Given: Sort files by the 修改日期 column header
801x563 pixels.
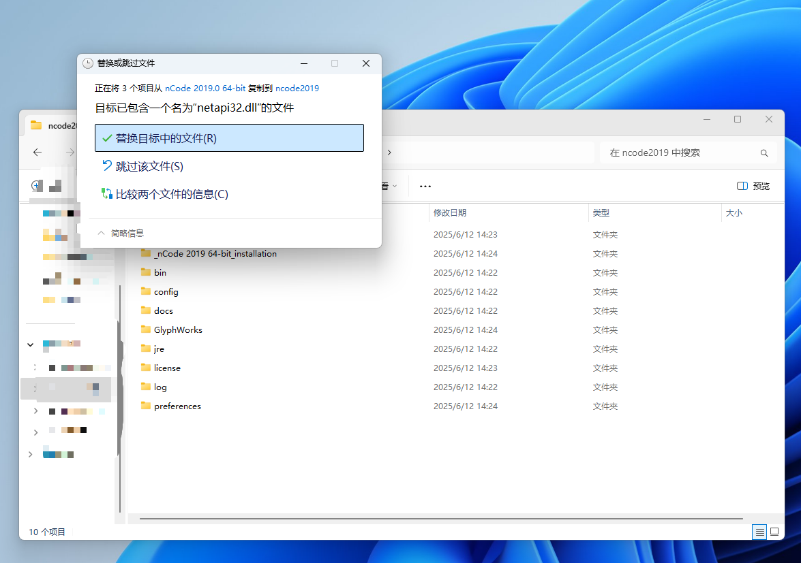Looking at the screenshot, I should coord(452,212).
